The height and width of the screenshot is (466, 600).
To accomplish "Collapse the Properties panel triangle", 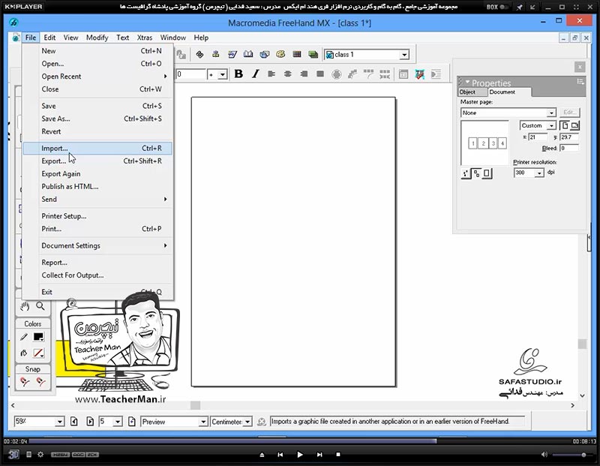I will click(467, 82).
